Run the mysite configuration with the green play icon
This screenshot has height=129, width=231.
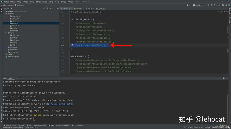point(205,5)
